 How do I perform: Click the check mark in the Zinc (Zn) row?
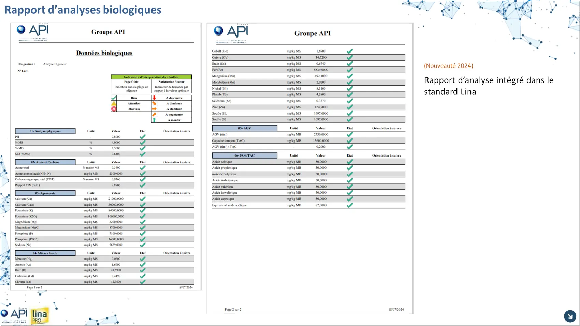(x=350, y=107)
